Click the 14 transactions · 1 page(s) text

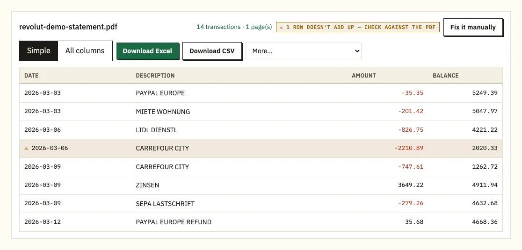[234, 27]
